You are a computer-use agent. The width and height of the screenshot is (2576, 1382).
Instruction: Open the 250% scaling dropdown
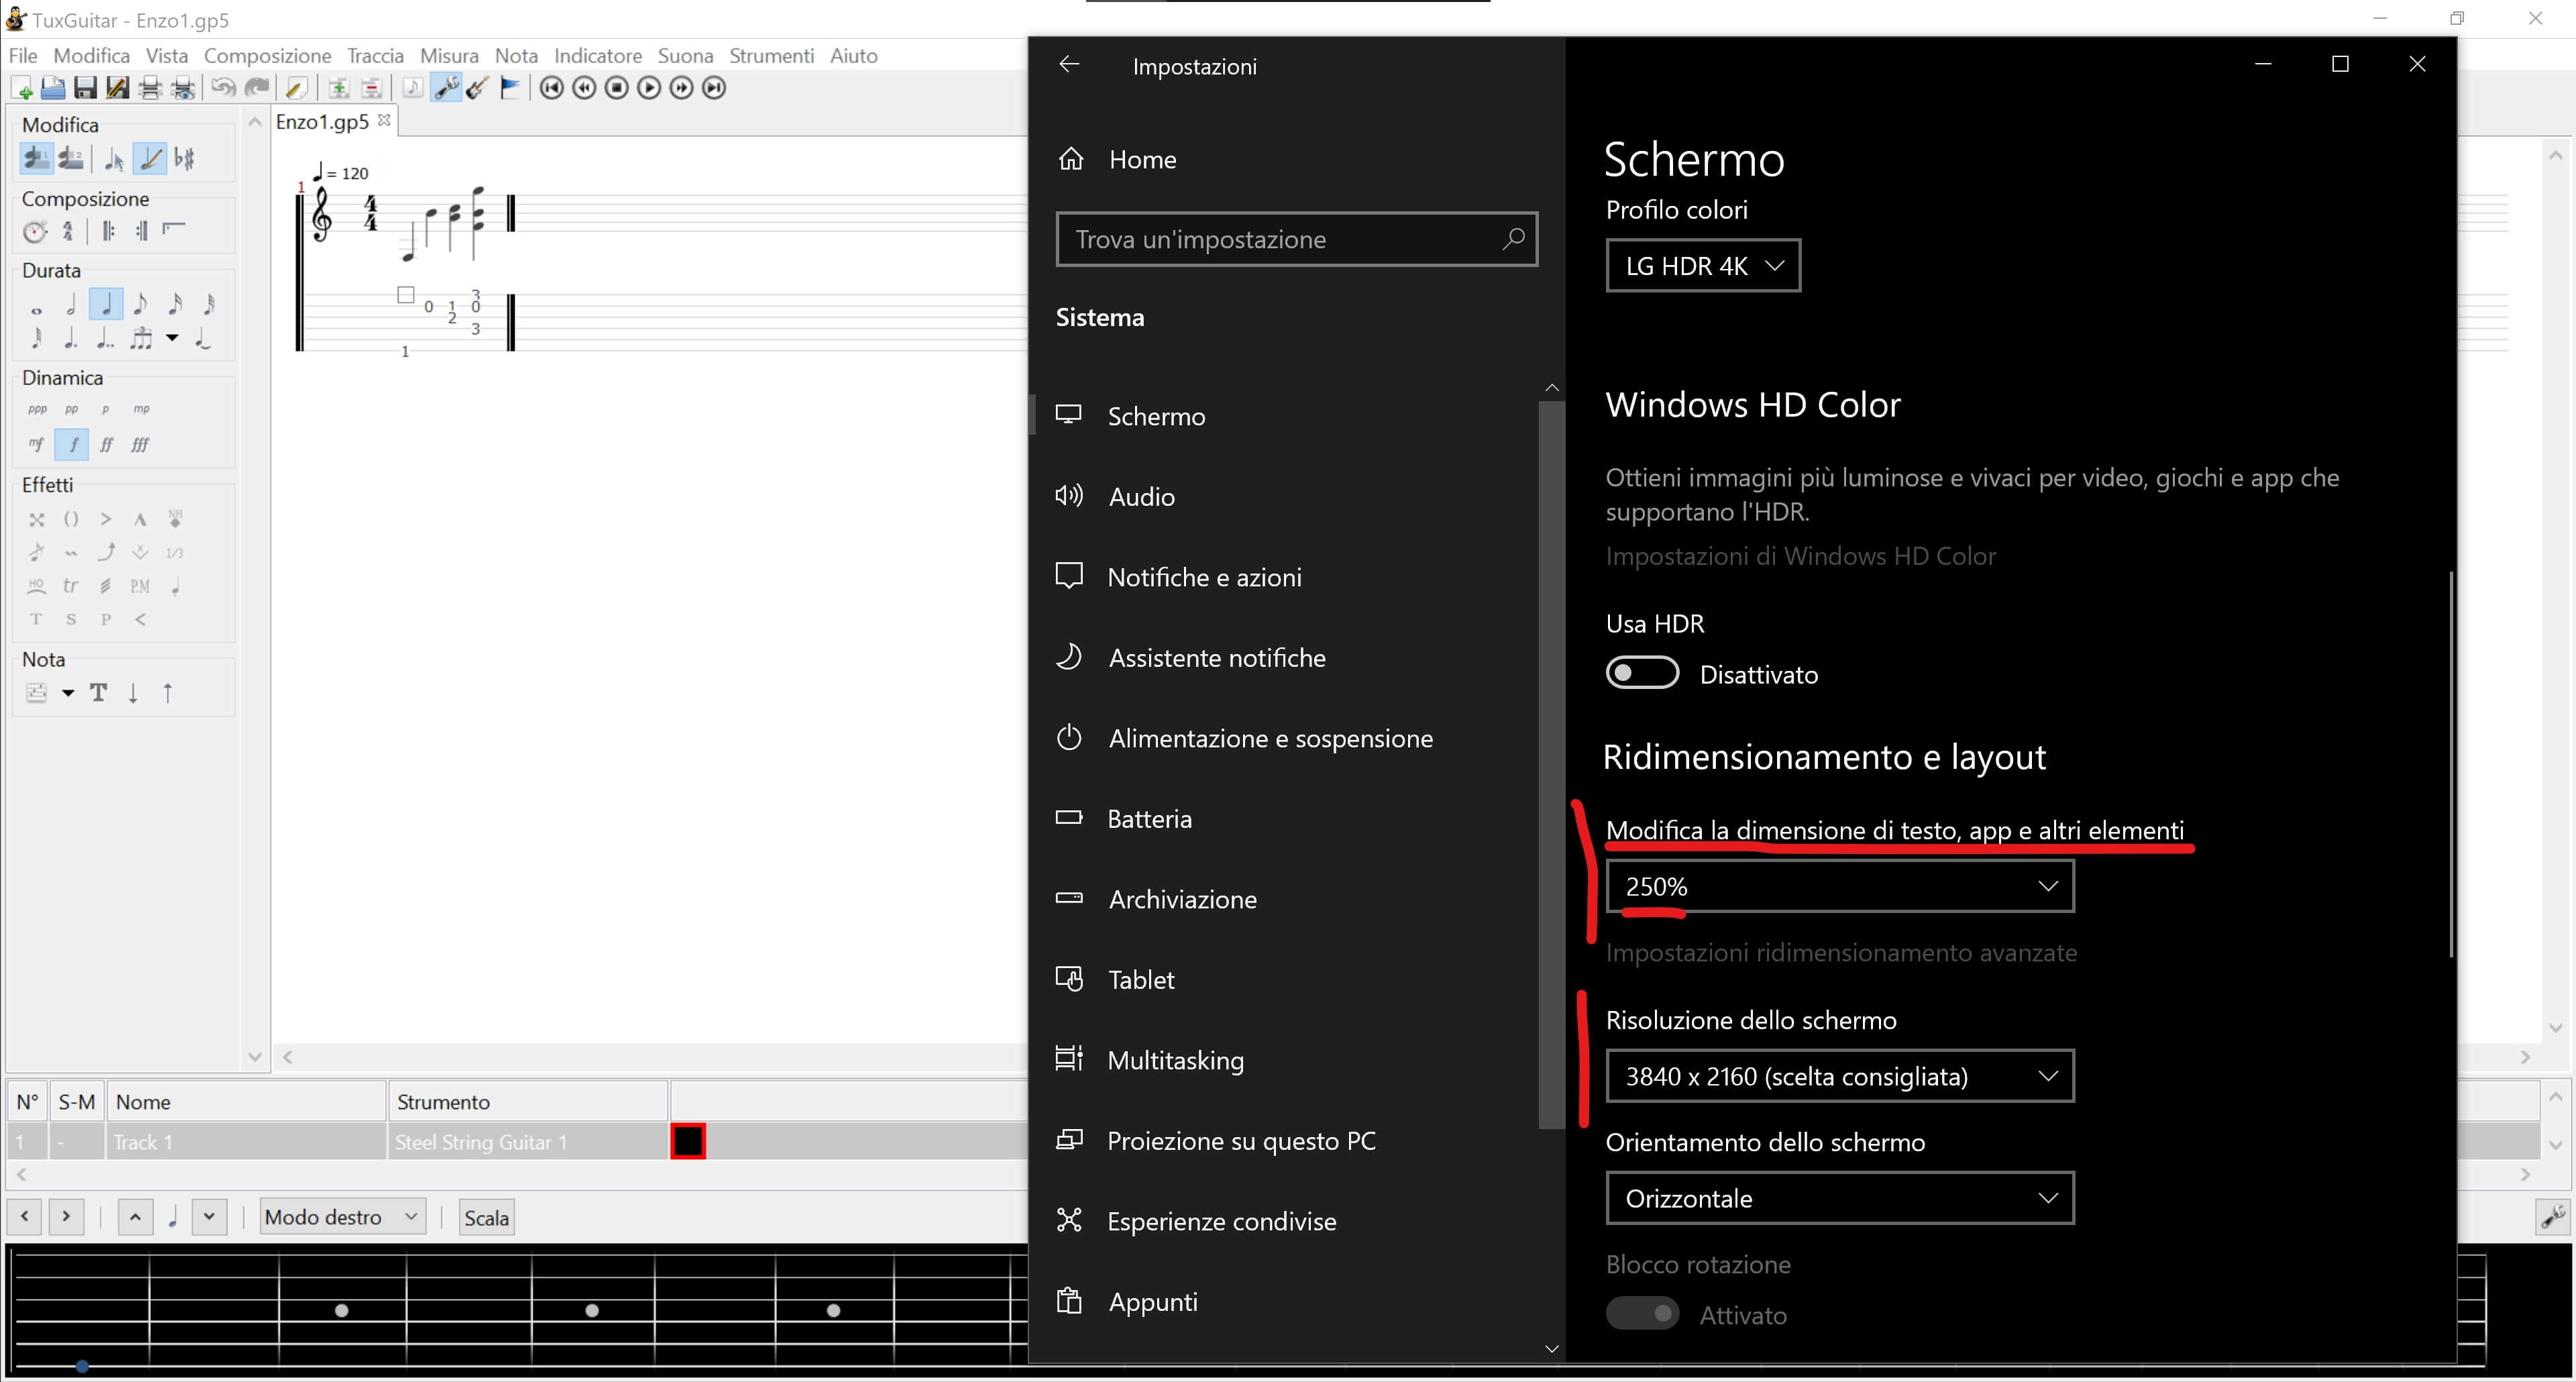click(x=1839, y=886)
